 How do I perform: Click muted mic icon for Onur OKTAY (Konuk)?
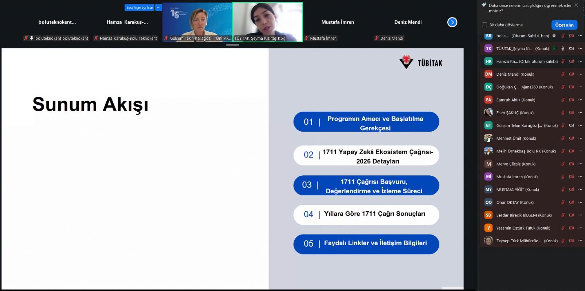coord(563,202)
